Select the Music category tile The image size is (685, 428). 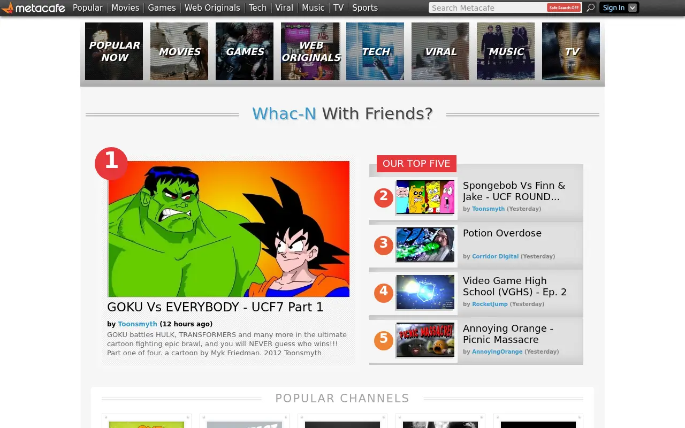506,51
